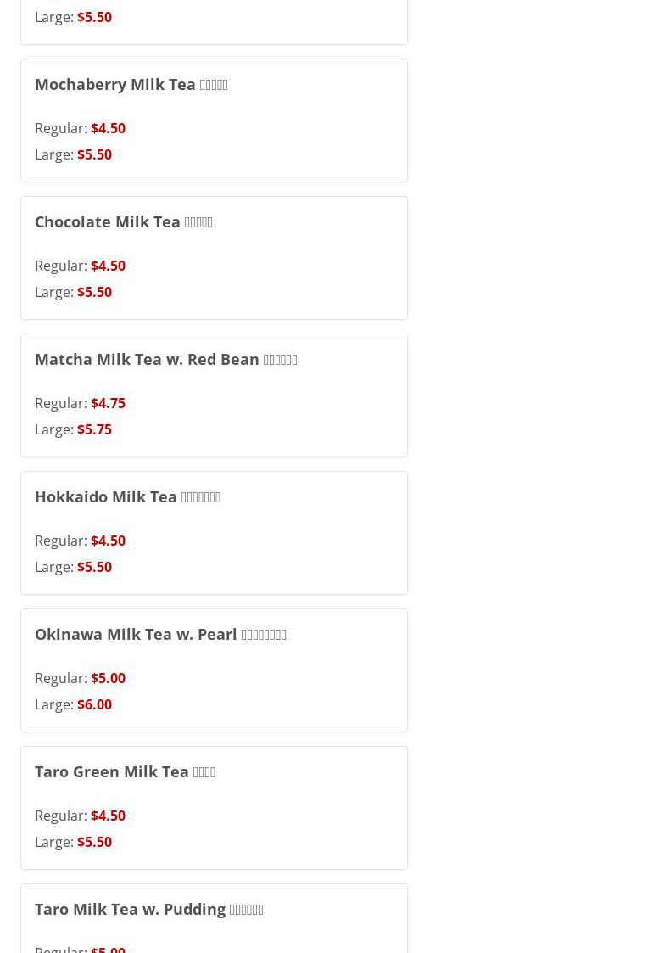
Task: Choose the $6.00 large Okinawa price
Action: tap(94, 705)
